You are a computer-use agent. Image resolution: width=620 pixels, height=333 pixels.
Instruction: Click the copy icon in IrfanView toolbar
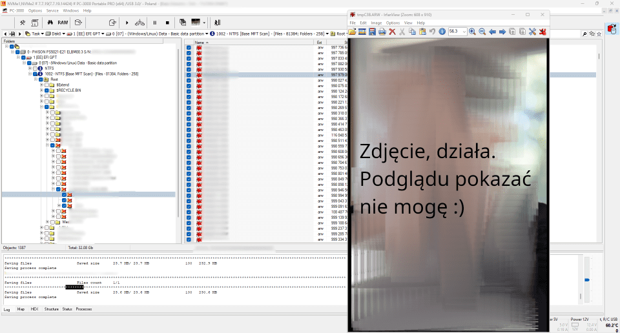[x=412, y=32]
